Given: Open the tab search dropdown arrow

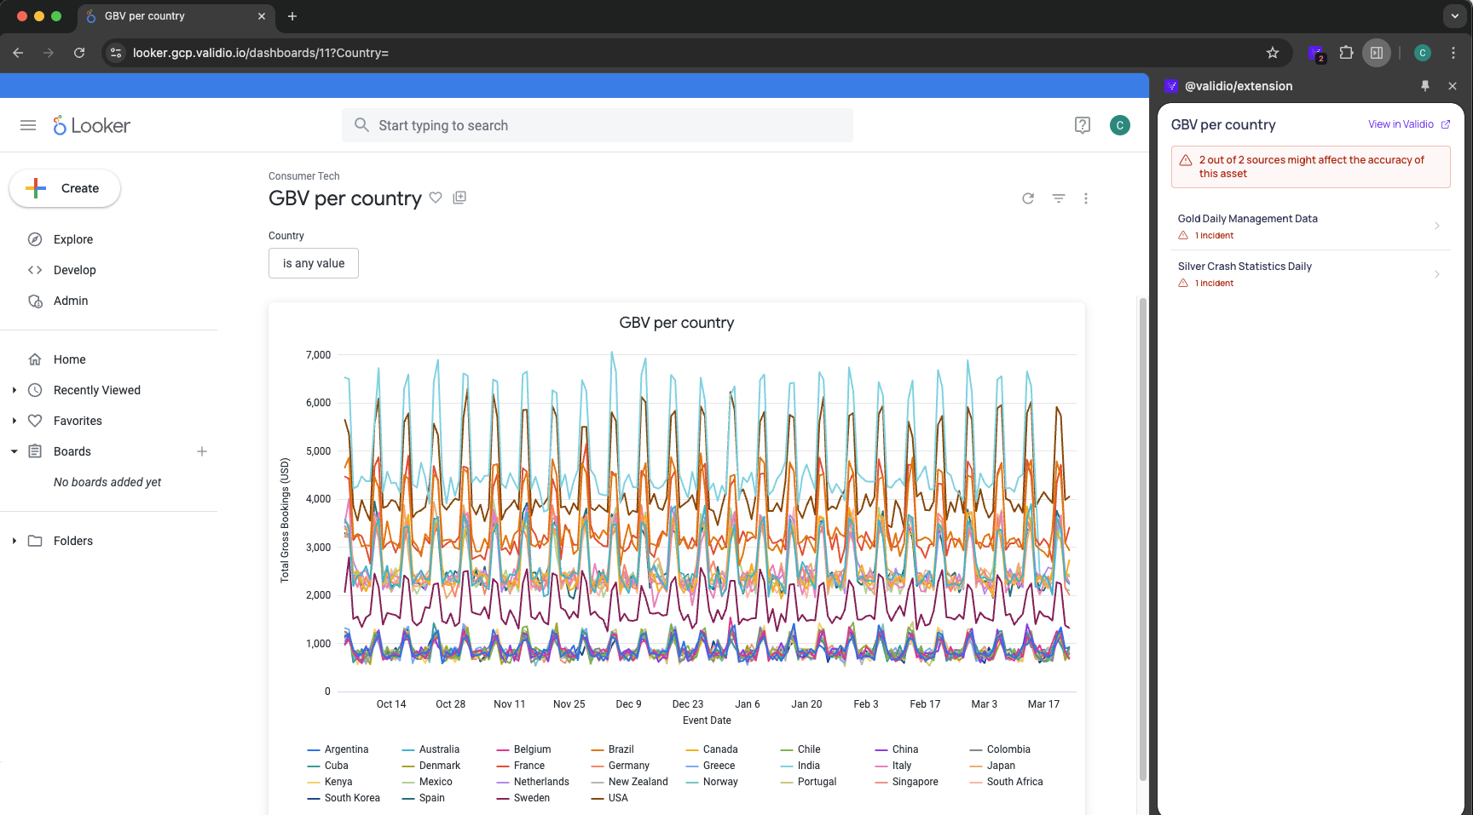Looking at the screenshot, I should pyautogui.click(x=1455, y=16).
